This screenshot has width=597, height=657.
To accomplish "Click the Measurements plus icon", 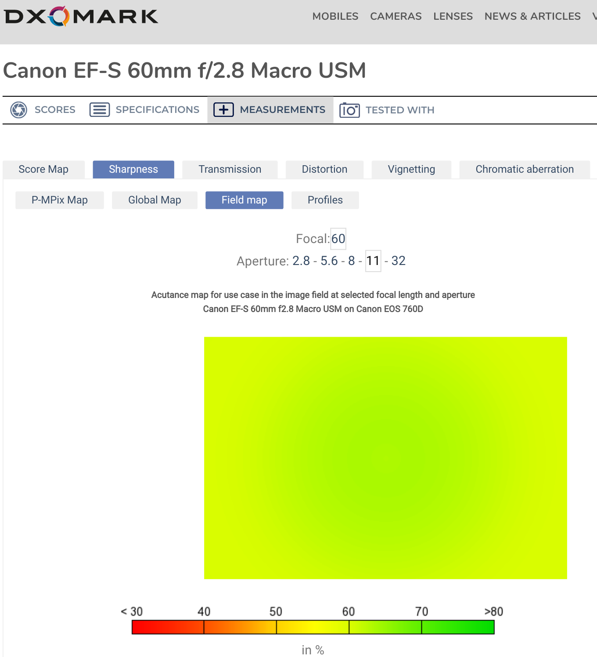I will (x=223, y=109).
